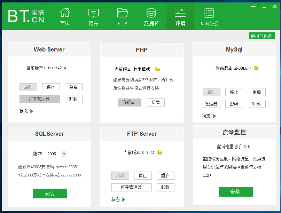Screen dimensions: 281x213
Task: Click text 当前版本: Apache2.4
Action: coord(46,68)
